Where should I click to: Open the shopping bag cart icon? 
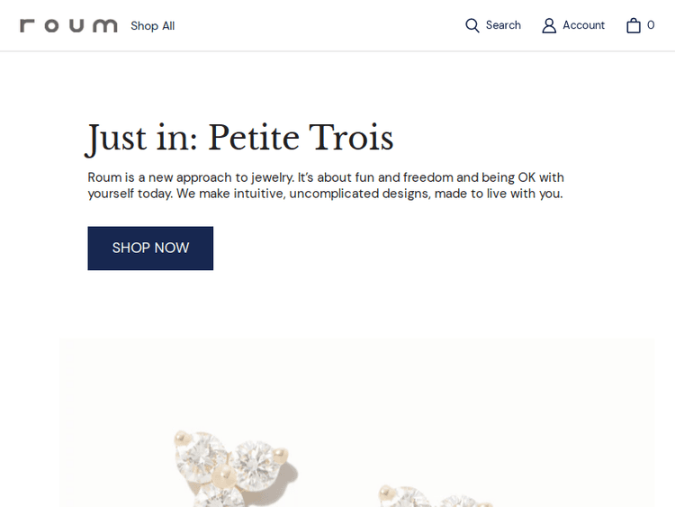tap(634, 25)
